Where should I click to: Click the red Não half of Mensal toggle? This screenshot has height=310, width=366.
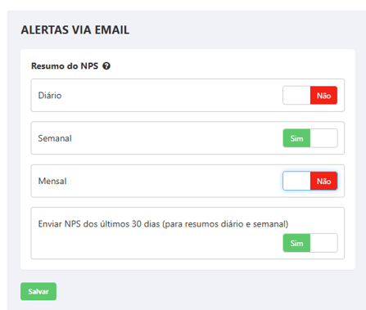click(x=323, y=181)
